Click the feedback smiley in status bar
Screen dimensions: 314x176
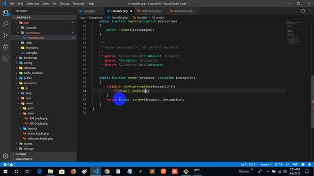pos(303,164)
